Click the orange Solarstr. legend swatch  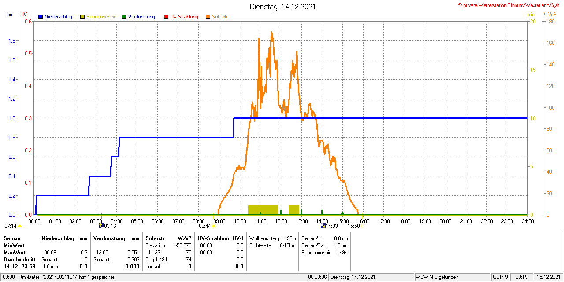pos(208,17)
